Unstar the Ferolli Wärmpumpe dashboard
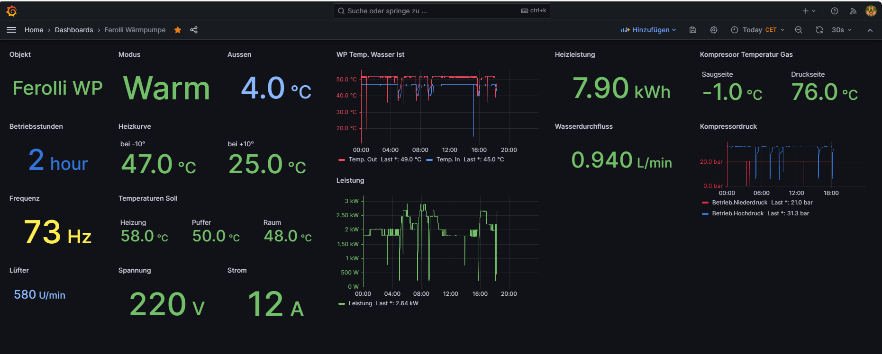Screen dimensions: 882x354 click(178, 30)
